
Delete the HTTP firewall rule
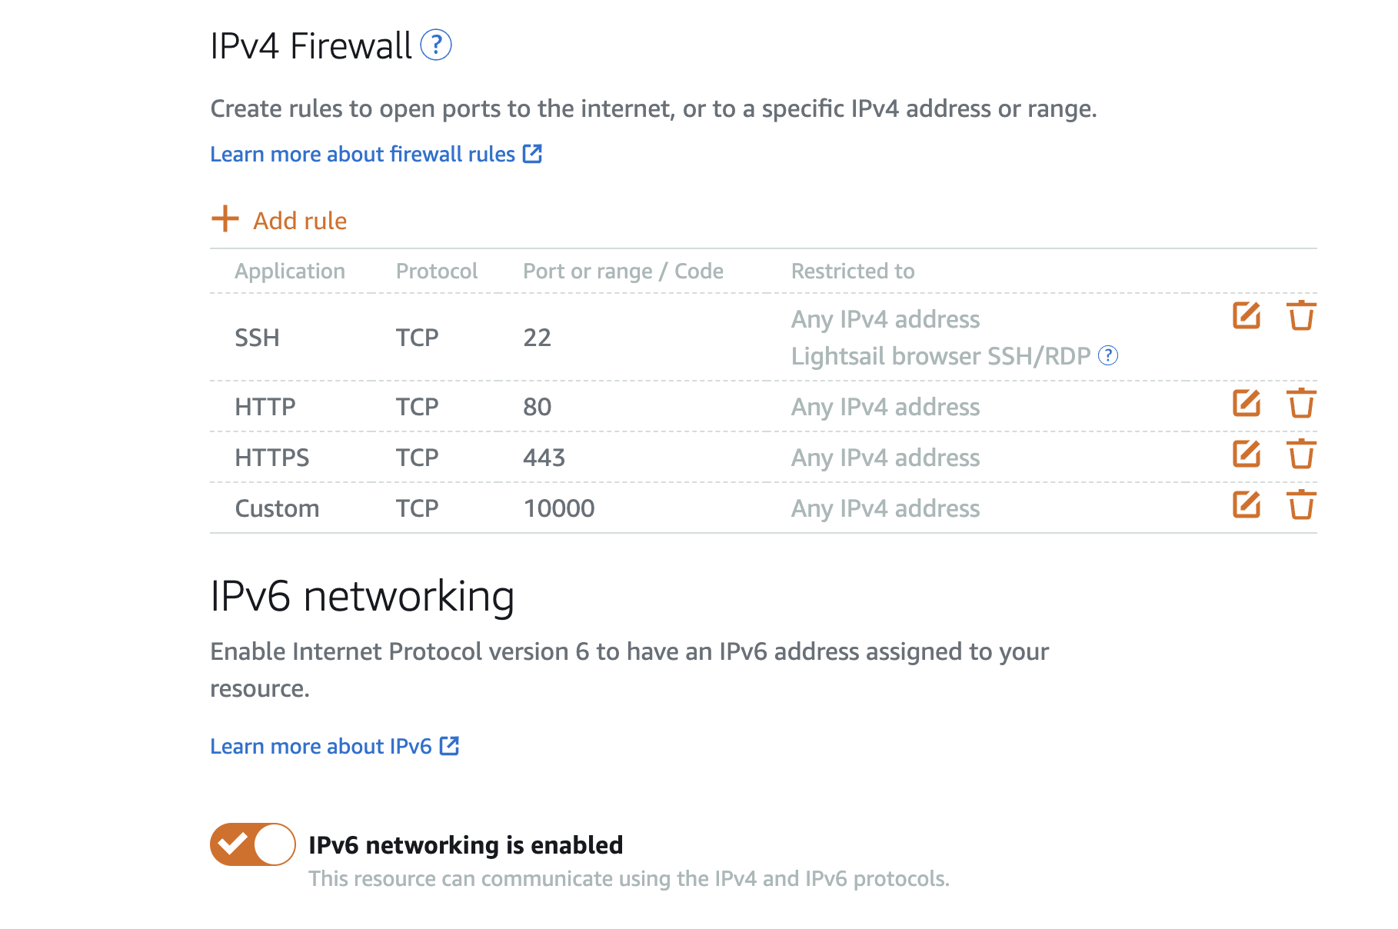tap(1300, 403)
